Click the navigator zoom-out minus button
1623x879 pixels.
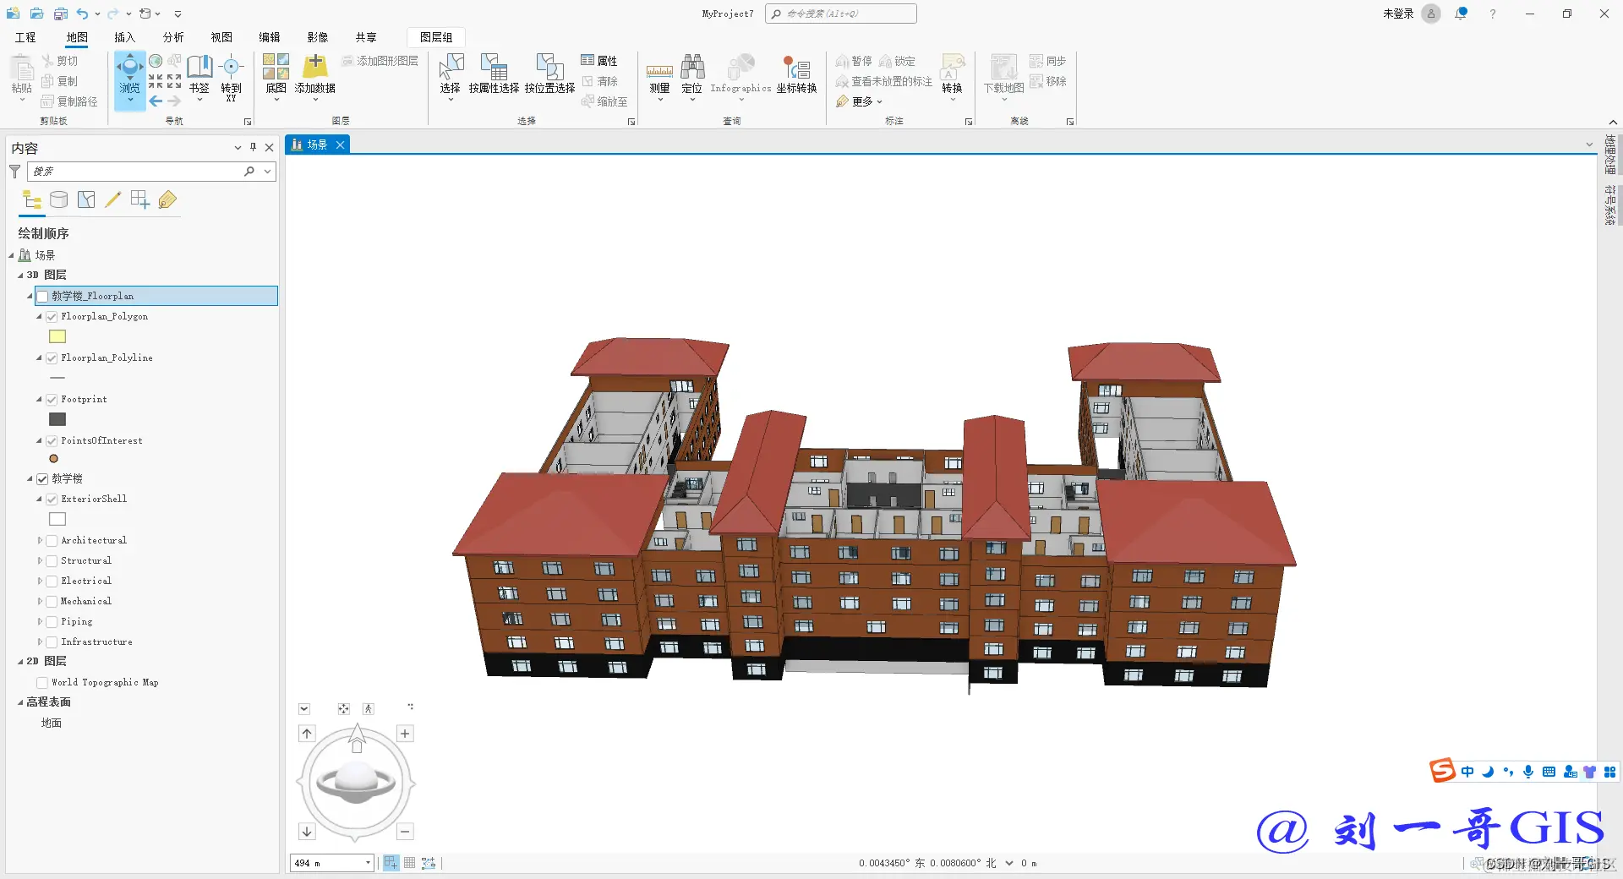(x=405, y=832)
